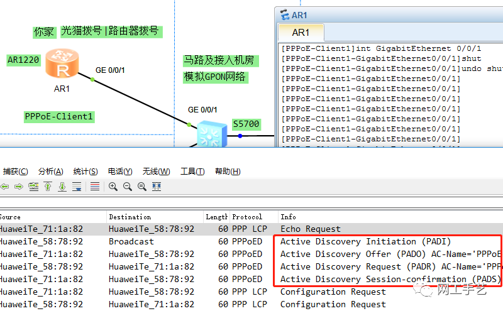
Task: Click the Broadcast destination cell
Action: pyautogui.click(x=131, y=241)
